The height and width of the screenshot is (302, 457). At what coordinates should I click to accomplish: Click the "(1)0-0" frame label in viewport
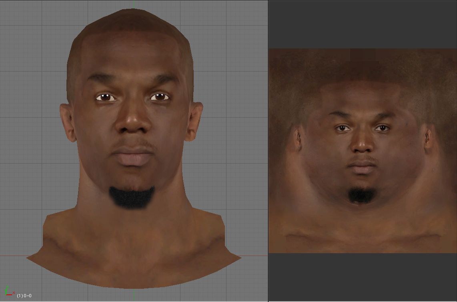tap(24, 296)
